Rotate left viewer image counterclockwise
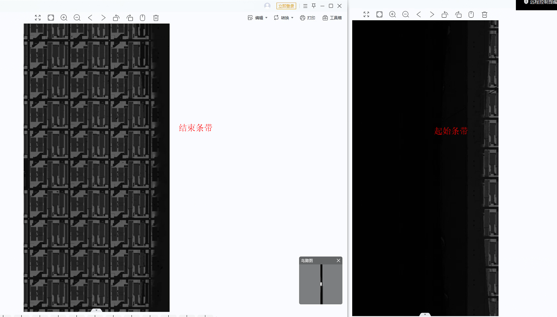Viewport: 557px width, 317px height. click(116, 18)
